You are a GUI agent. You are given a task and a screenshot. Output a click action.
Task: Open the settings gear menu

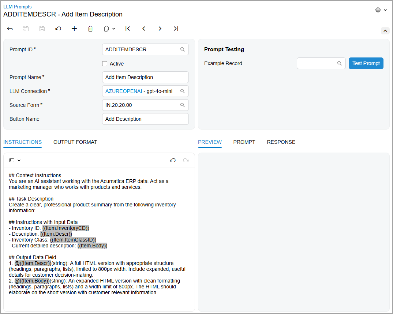click(x=381, y=10)
